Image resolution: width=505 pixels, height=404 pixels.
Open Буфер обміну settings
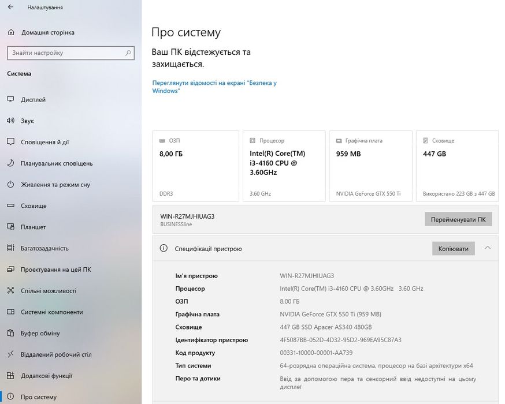(x=71, y=333)
